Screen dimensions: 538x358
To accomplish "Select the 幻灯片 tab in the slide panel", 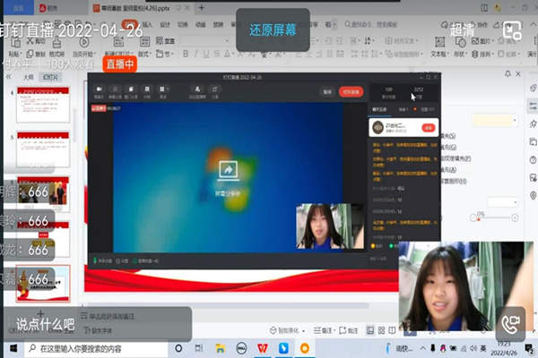I will (48, 77).
